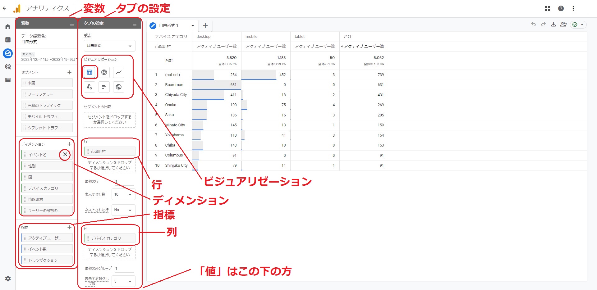
Task: Add a new exploration tab
Action: point(205,25)
